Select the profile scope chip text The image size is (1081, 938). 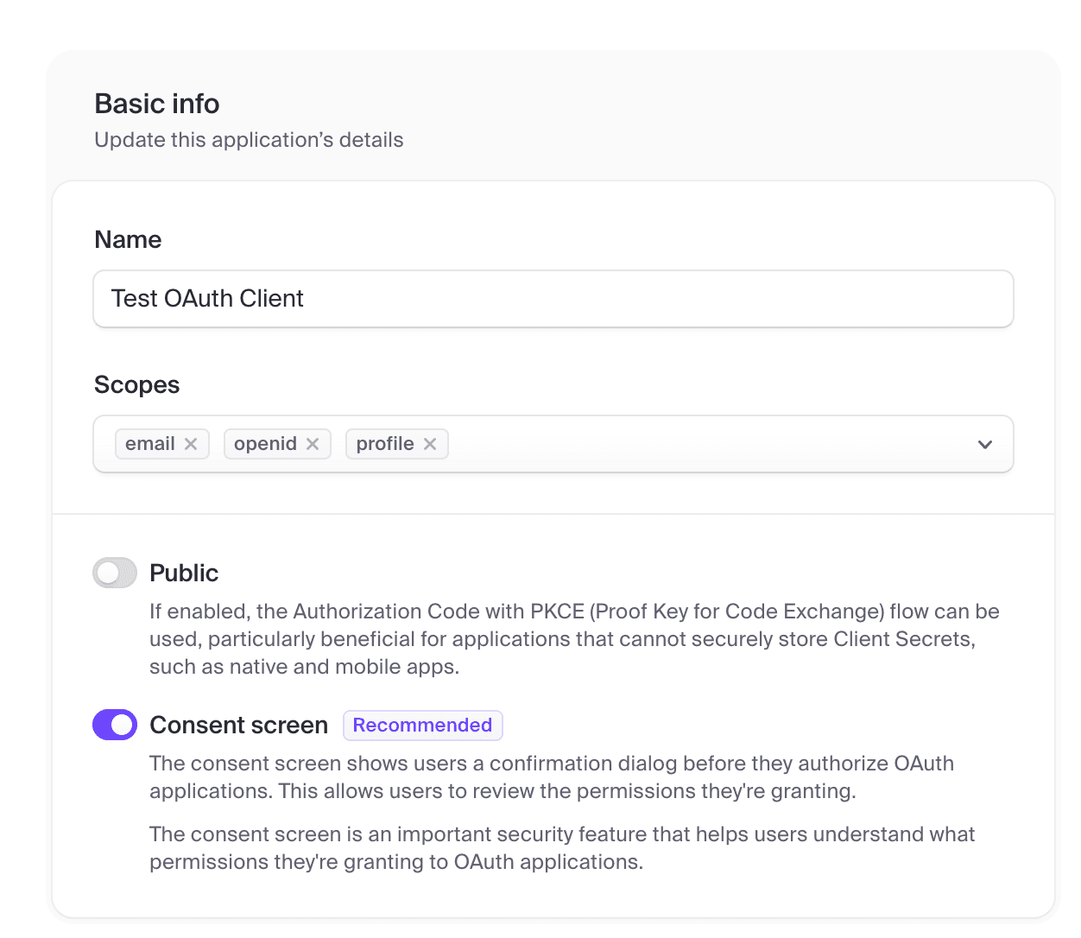(x=385, y=444)
